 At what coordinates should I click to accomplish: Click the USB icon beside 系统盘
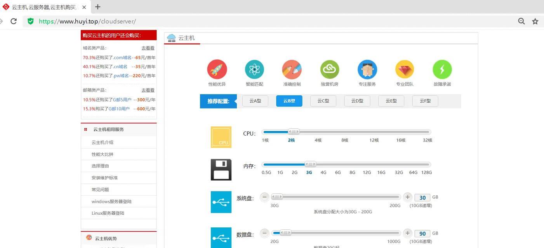point(221,202)
